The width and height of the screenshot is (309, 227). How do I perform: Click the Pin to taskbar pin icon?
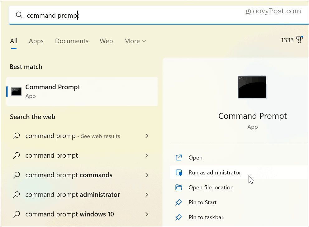click(x=179, y=217)
